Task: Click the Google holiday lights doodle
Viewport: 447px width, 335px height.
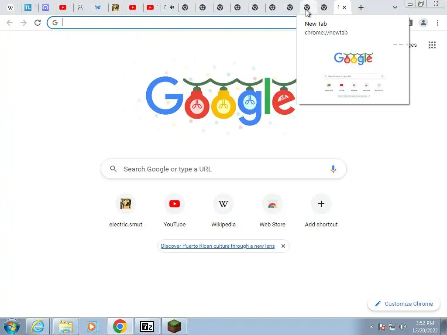Action: tap(221, 100)
